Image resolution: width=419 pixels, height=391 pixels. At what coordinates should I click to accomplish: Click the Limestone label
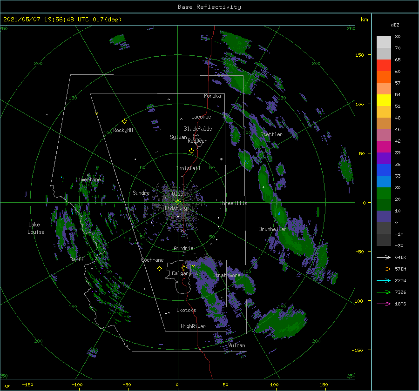pos(88,179)
